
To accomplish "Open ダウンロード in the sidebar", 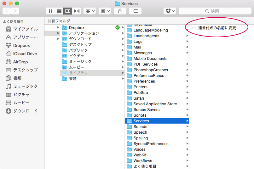I will click(22, 111).
